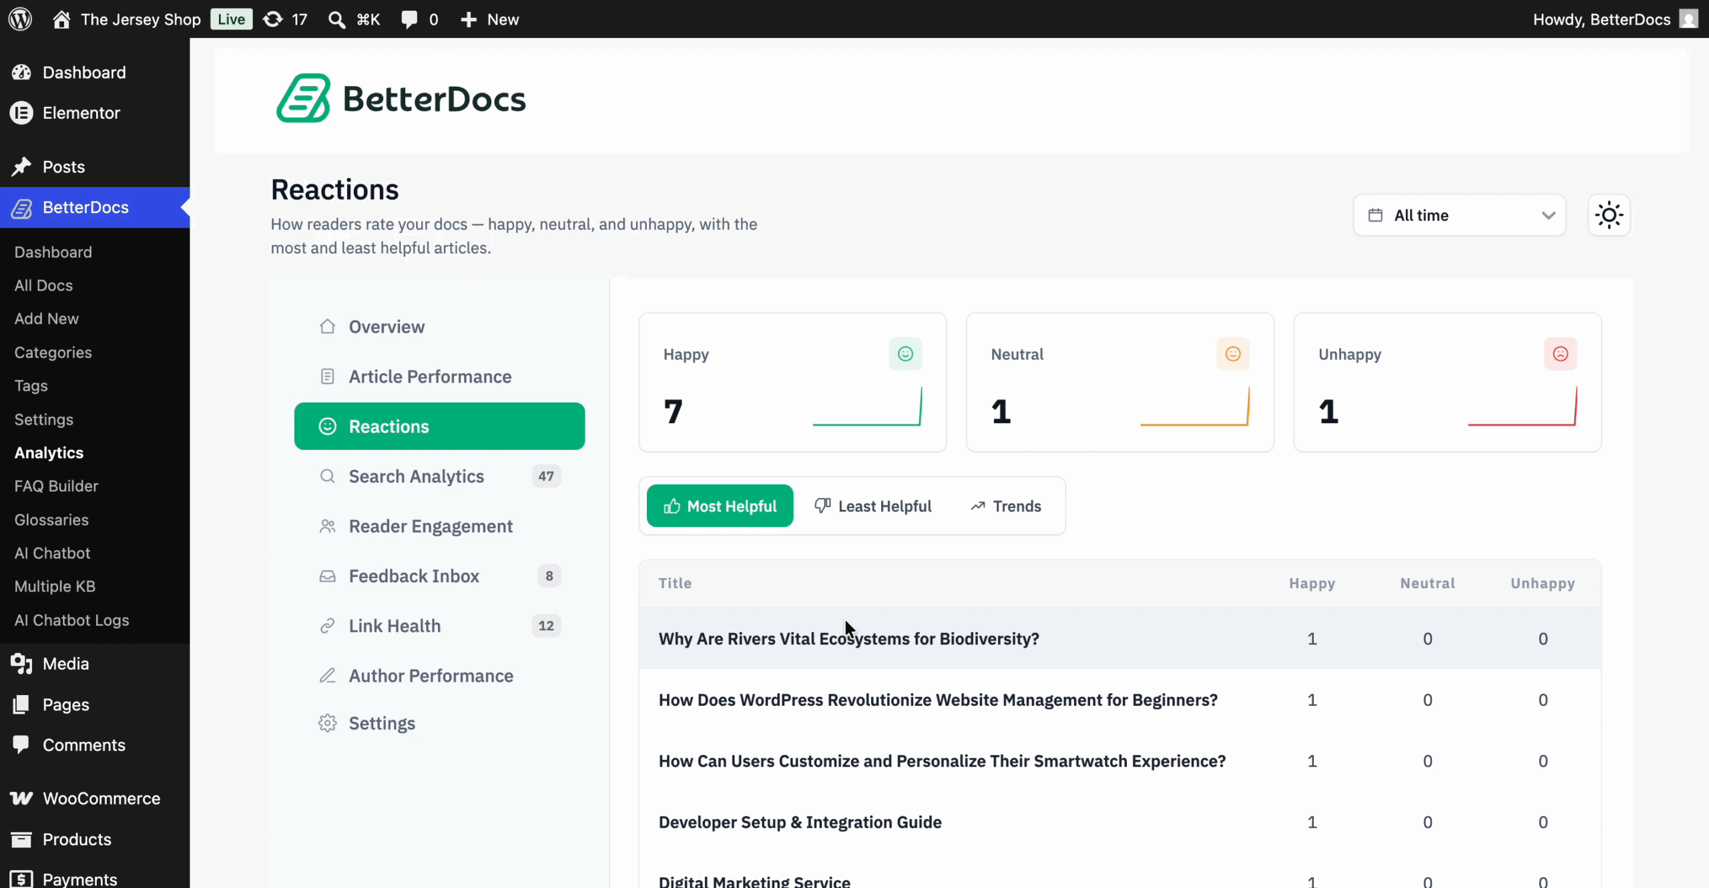This screenshot has height=888, width=1709.
Task: Open Reader Engagement tab
Action: click(x=439, y=526)
